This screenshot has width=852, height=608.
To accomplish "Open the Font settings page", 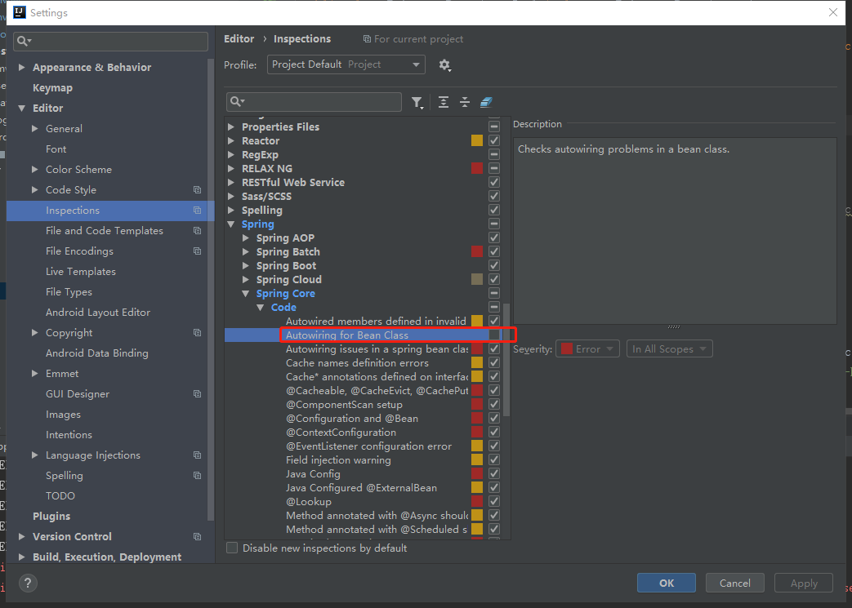I will [56, 149].
